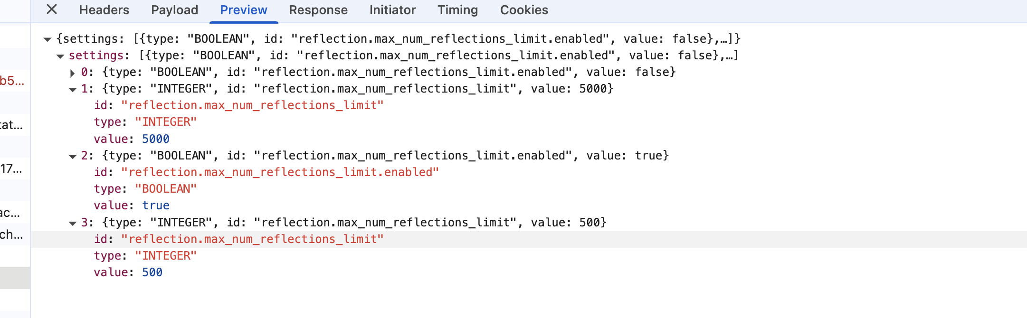Close the request details panel
This screenshot has height=318, width=1027.
(x=52, y=9)
